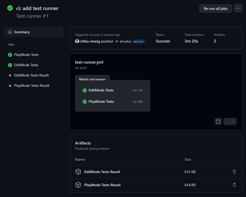Click the Success status text

163,41
